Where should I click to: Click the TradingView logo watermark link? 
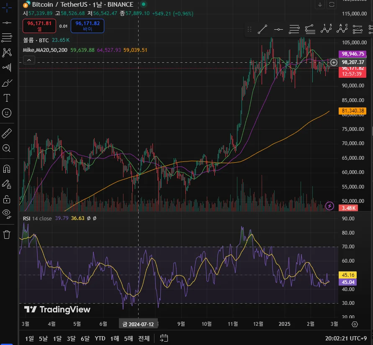pyautogui.click(x=57, y=309)
